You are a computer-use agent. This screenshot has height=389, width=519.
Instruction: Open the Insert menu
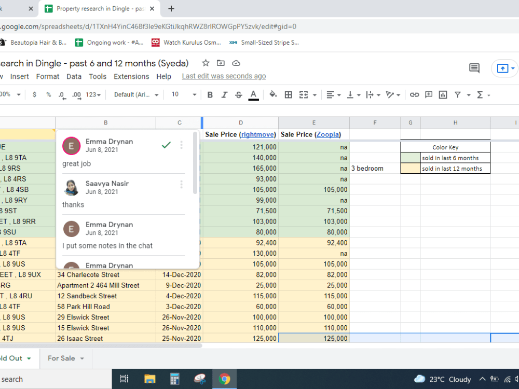[20, 76]
